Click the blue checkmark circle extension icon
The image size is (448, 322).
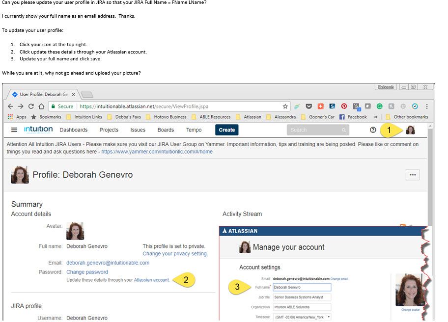(415, 107)
